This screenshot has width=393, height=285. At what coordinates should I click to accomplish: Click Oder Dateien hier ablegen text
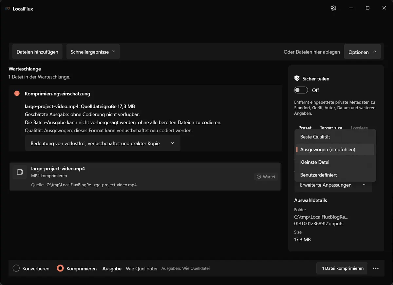pos(312,52)
